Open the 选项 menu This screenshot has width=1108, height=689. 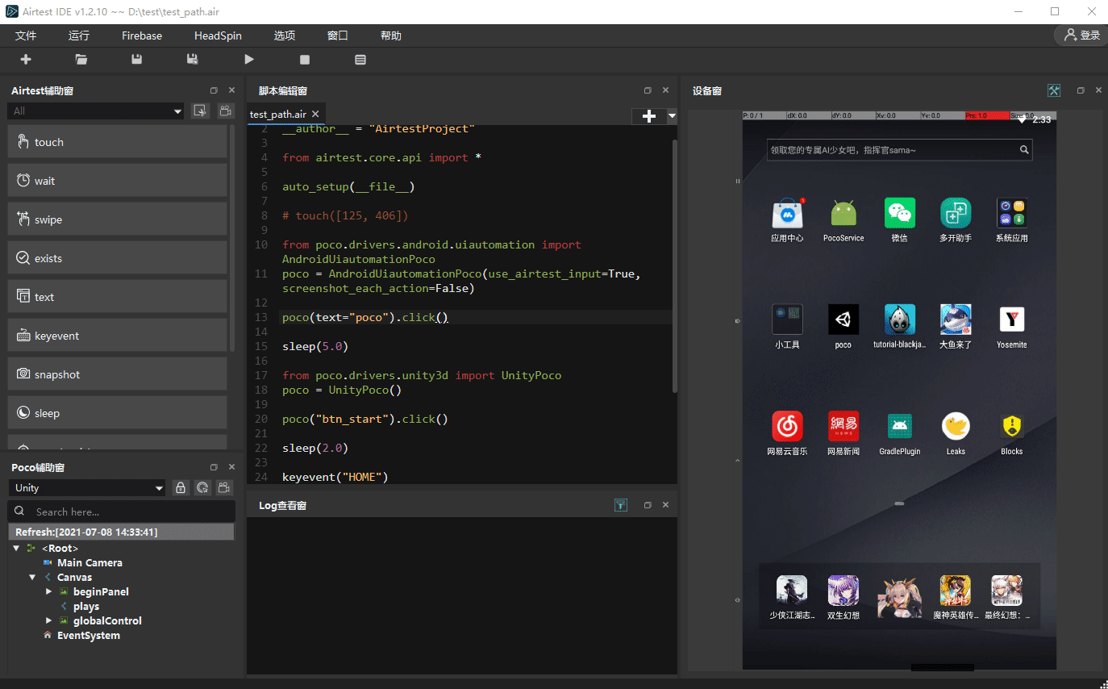[x=284, y=35]
